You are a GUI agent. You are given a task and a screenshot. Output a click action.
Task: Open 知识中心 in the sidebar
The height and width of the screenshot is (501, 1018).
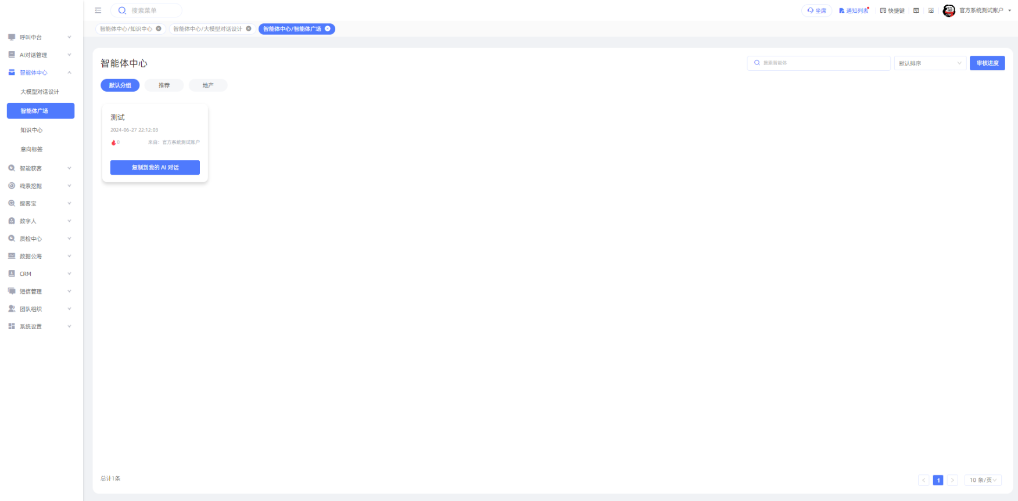pos(32,130)
